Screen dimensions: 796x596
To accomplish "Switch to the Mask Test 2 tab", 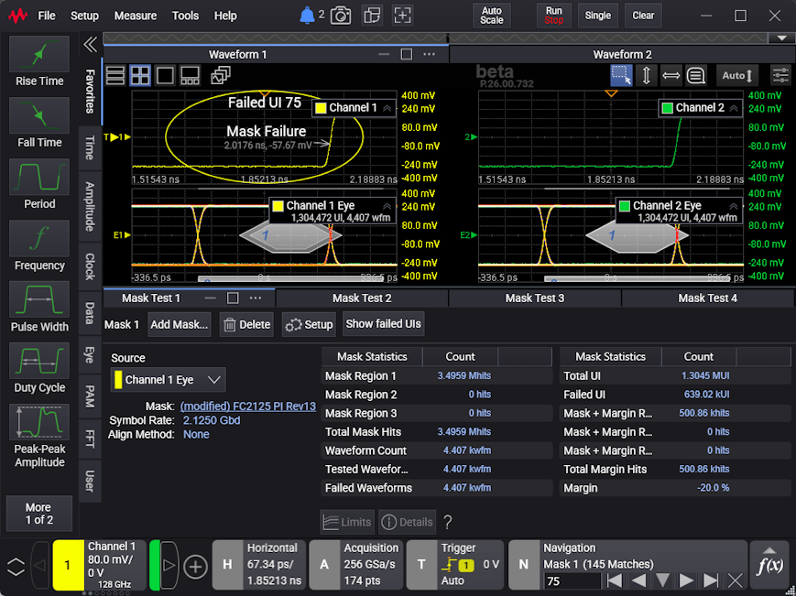I will pyautogui.click(x=362, y=298).
